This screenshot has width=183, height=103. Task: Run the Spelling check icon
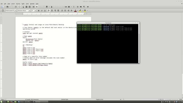point(33,7)
